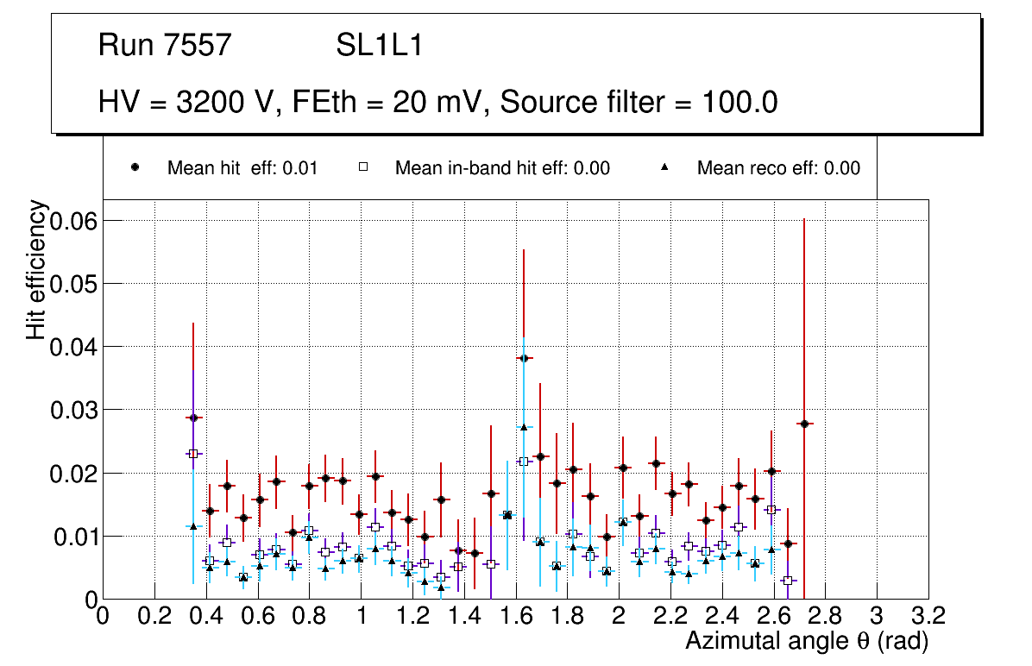
Task: Select the highest triangle marker near 1.6 rad
Action: [524, 427]
